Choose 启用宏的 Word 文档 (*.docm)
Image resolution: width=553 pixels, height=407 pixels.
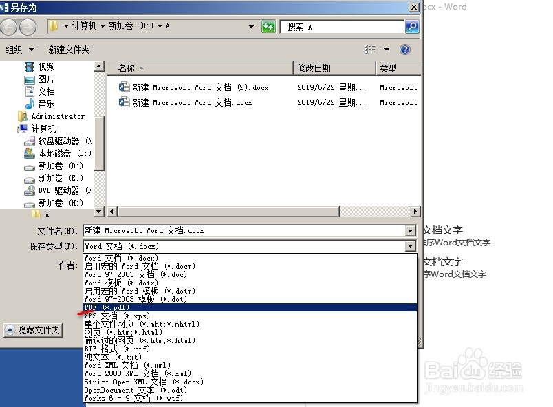(x=250, y=266)
